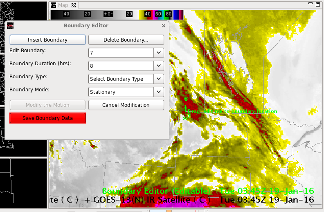Click the yellow segment of the color bar

(142, 15)
